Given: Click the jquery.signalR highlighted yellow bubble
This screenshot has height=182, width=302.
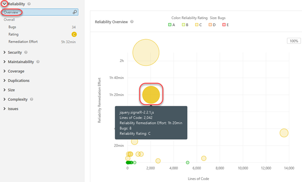Looking at the screenshot, I should (151, 95).
